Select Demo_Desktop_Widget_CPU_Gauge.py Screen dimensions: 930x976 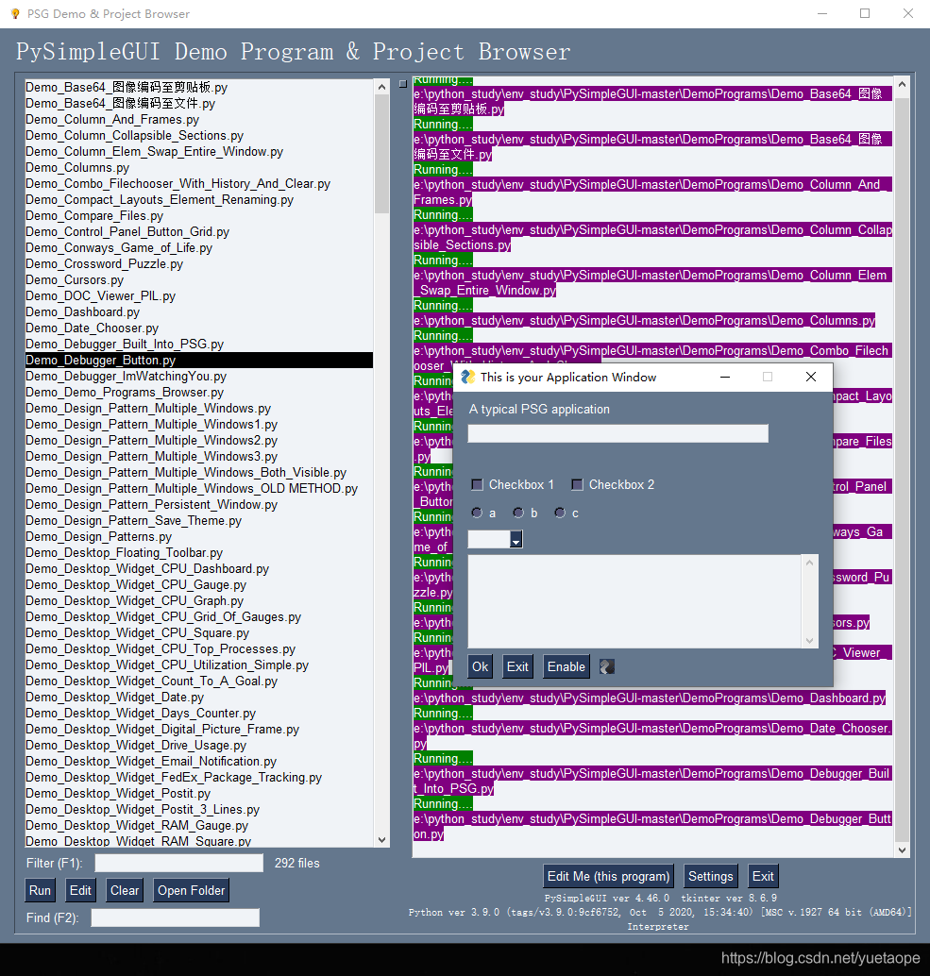tap(199, 584)
